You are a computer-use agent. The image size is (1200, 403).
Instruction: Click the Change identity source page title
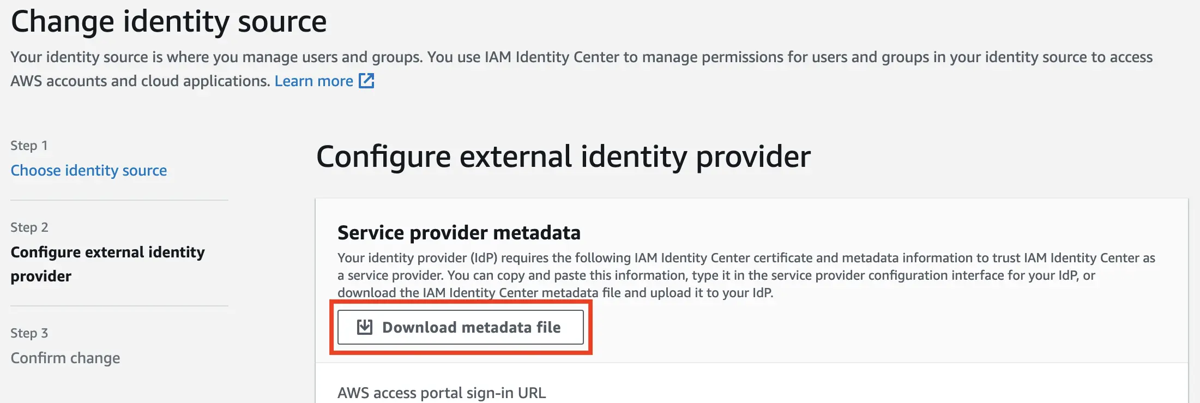point(168,22)
